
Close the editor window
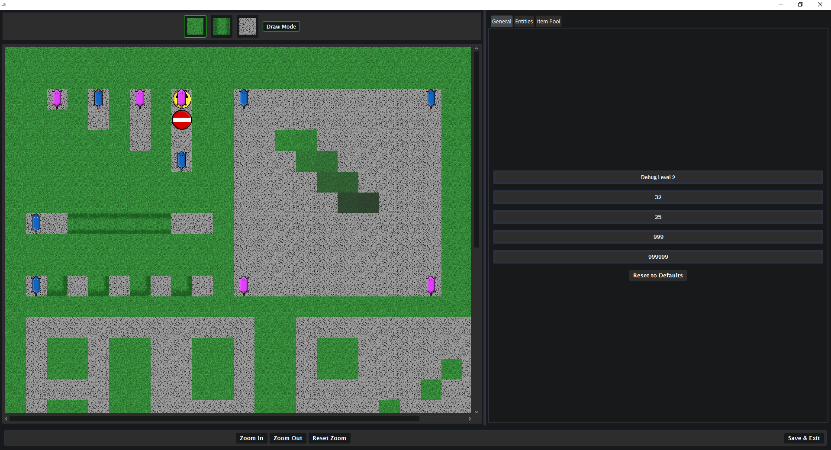click(x=820, y=4)
